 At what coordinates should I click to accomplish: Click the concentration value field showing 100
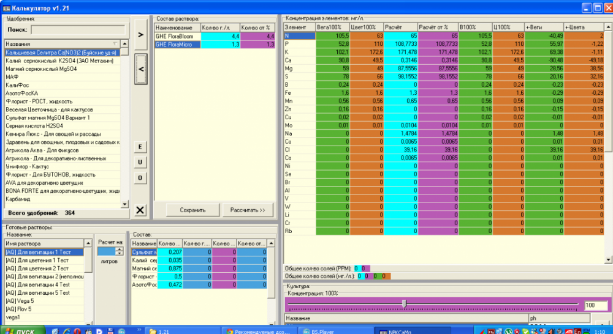595,305
